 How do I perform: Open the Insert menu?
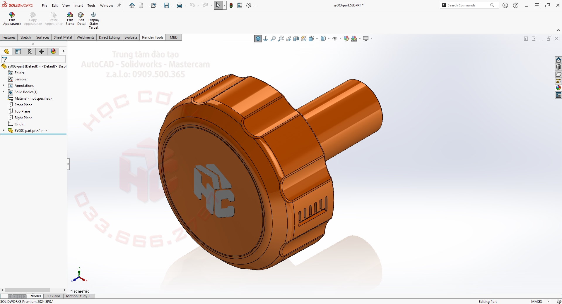pos(78,6)
